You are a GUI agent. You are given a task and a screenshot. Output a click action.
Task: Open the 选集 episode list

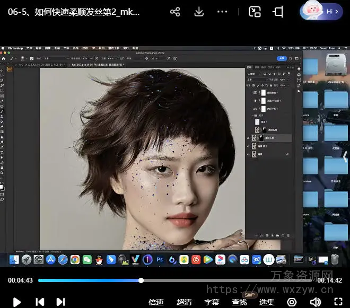(x=267, y=302)
